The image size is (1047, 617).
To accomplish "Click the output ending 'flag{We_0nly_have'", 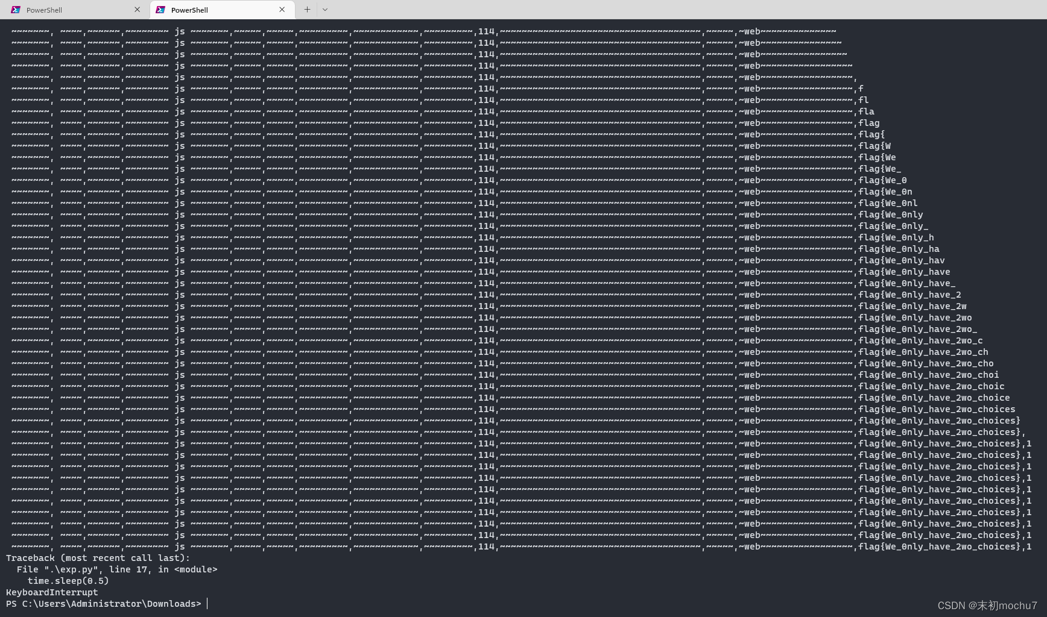I will click(x=481, y=272).
